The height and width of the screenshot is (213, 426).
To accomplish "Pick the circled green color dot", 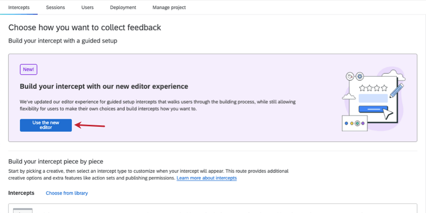I will pyautogui.click(x=357, y=123).
